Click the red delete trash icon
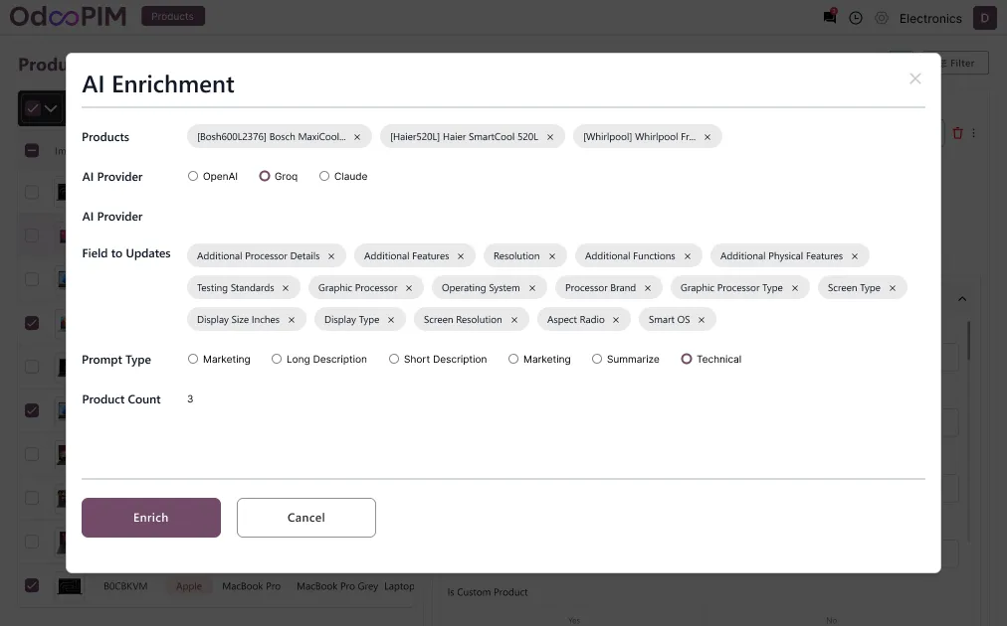Screen dimensions: 1007x626 click(x=958, y=133)
